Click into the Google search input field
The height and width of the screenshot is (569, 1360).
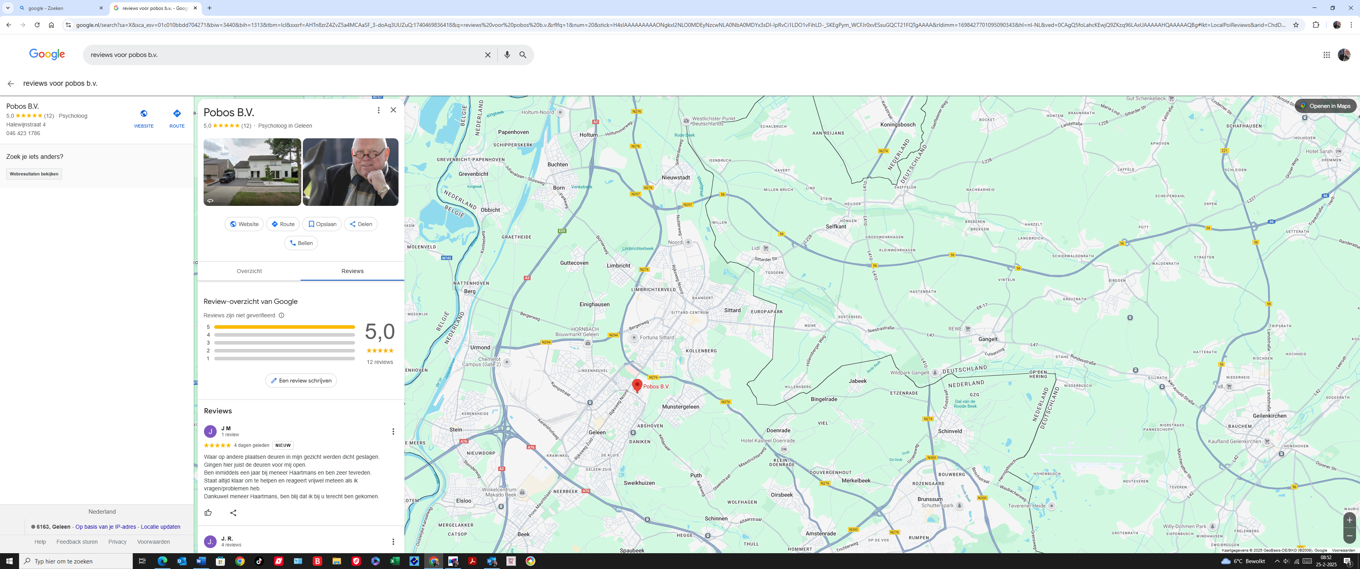click(285, 55)
